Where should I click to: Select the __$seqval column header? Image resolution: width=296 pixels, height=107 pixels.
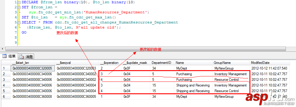(x=77, y=63)
